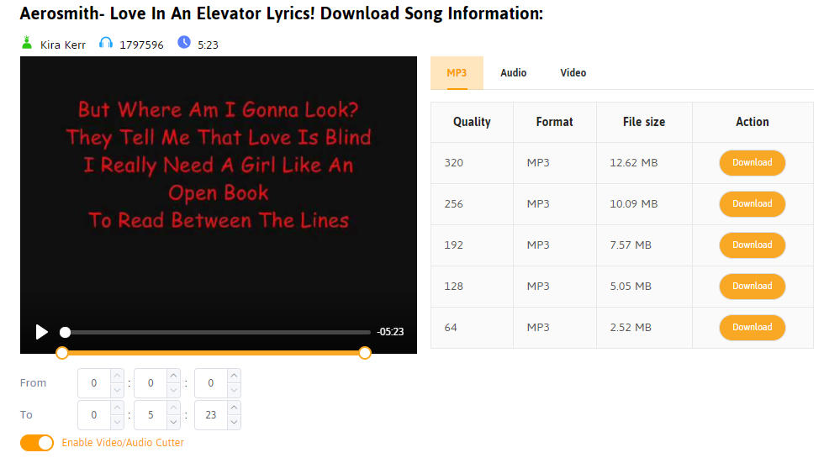Switch to the Video tab
The image size is (824, 458).
click(573, 73)
